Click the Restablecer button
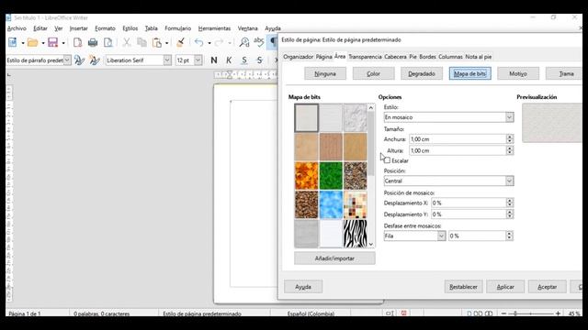The height and width of the screenshot is (330, 588). pos(463,287)
